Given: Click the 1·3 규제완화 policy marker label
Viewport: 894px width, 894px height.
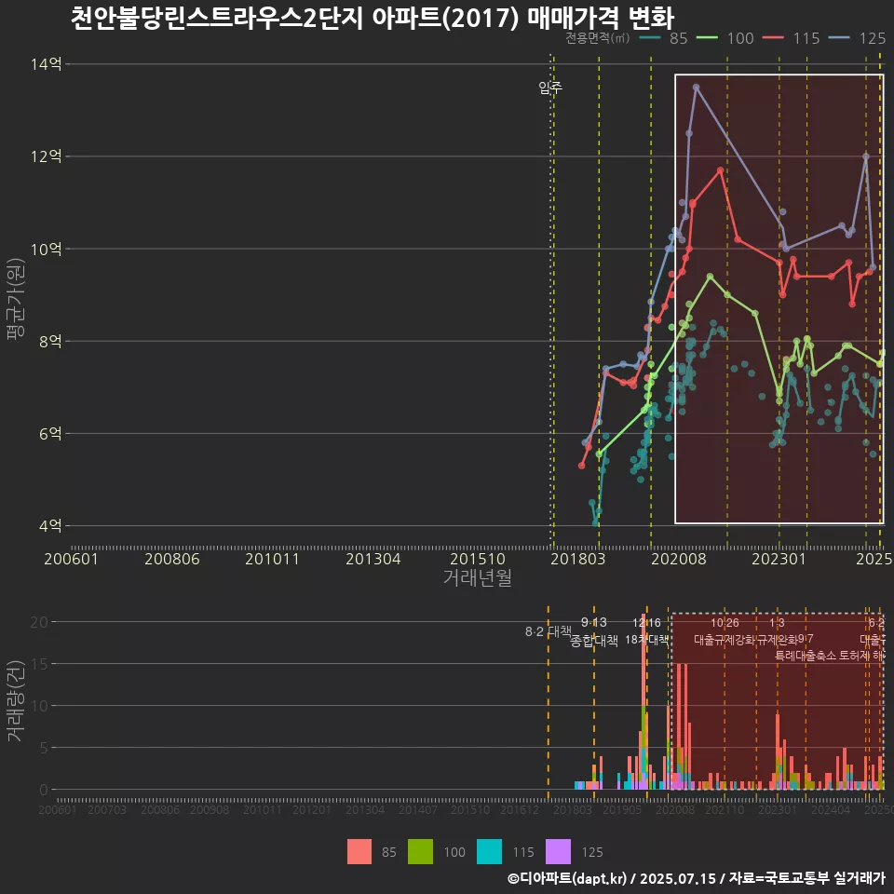Looking at the screenshot, I should click(x=777, y=631).
